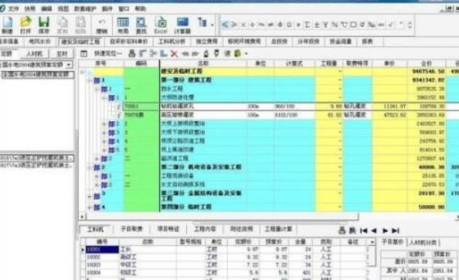
Task: Switch to the 人材机分类 tab at lower right
Action: (x=423, y=242)
